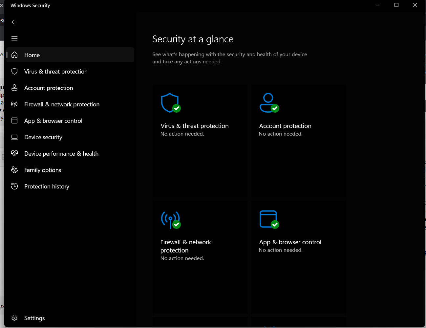Image resolution: width=426 pixels, height=328 pixels.
Task: Click the back arrow icon
Action: tap(14, 22)
